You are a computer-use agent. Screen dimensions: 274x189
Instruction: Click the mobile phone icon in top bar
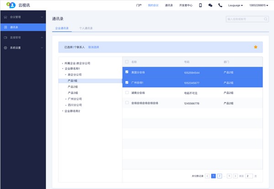coord(200,5)
